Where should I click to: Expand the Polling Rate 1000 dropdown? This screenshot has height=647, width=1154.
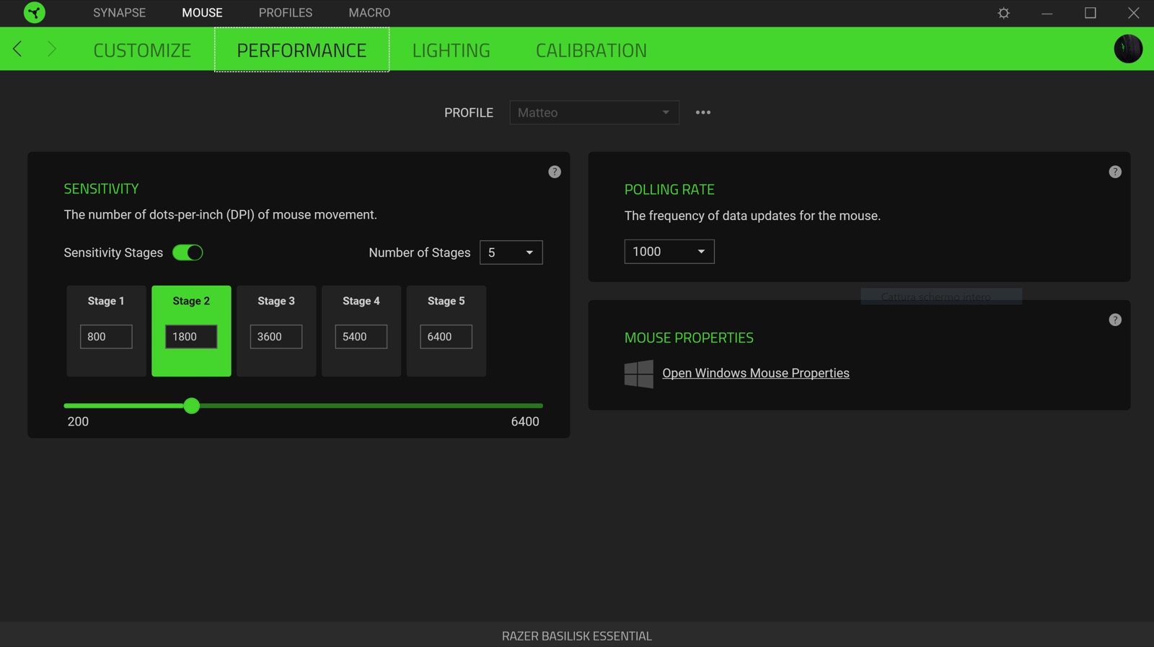(669, 252)
